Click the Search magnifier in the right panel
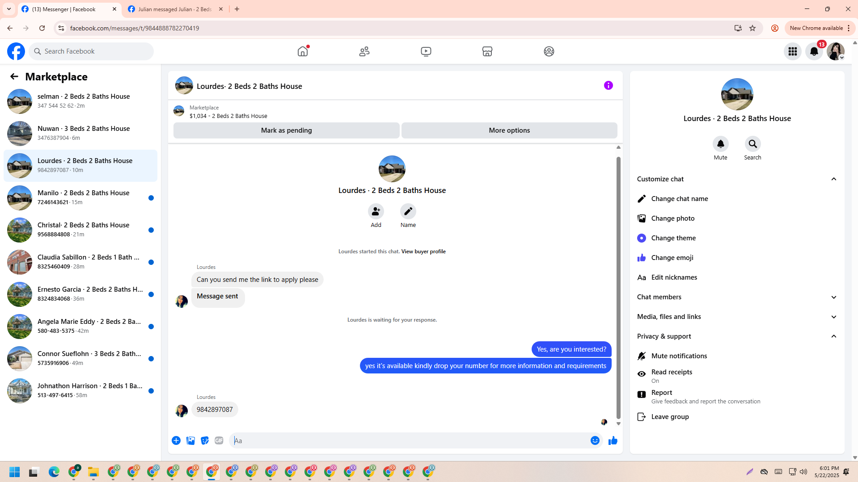This screenshot has height=482, width=858. [753, 144]
